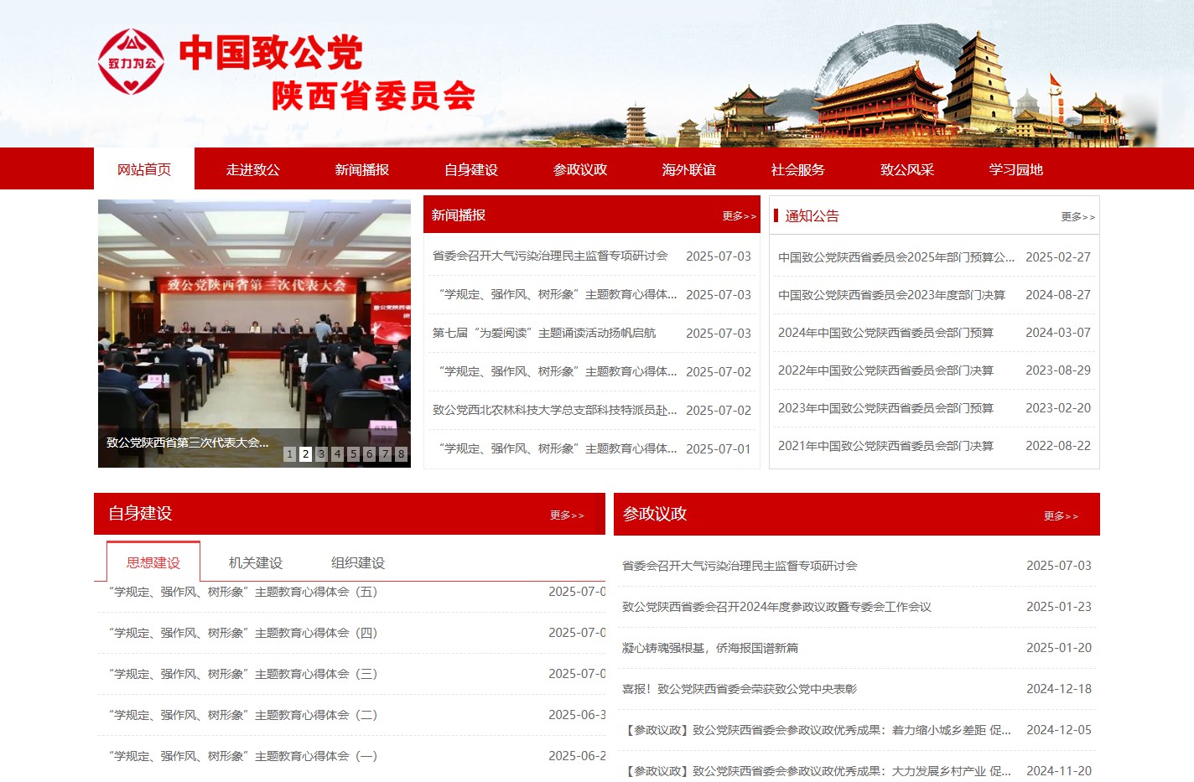The image size is (1194, 782).
Task: Click the 新闻播报 panel heading
Action: click(x=459, y=215)
